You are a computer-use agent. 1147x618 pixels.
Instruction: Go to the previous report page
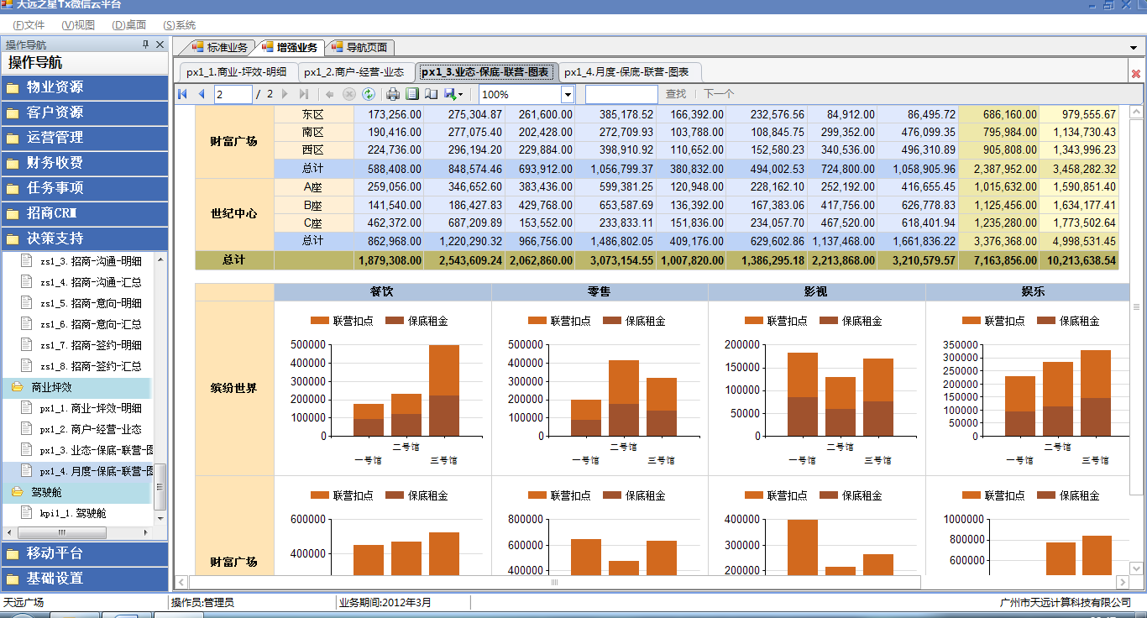coord(202,94)
